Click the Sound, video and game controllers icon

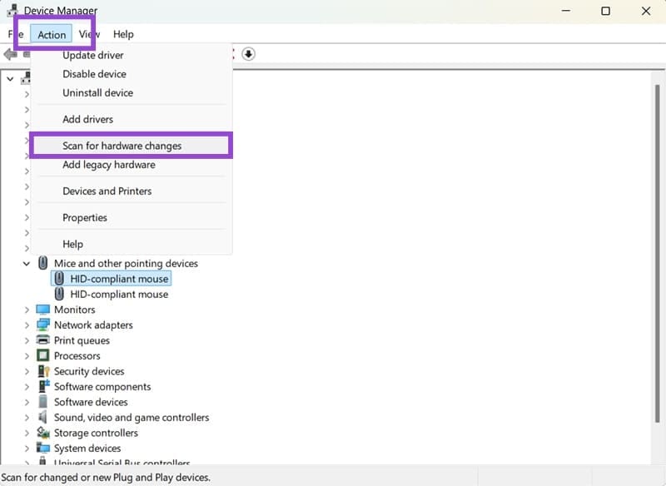[42, 417]
